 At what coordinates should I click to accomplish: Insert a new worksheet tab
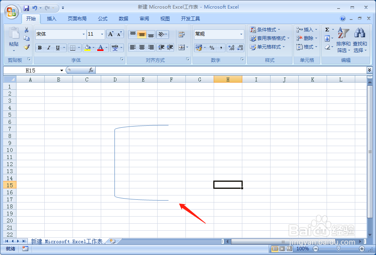click(x=113, y=241)
